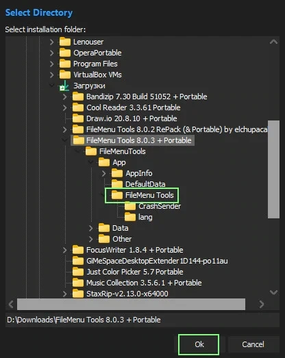Click the vertical scrollbar thumb

tap(273, 169)
